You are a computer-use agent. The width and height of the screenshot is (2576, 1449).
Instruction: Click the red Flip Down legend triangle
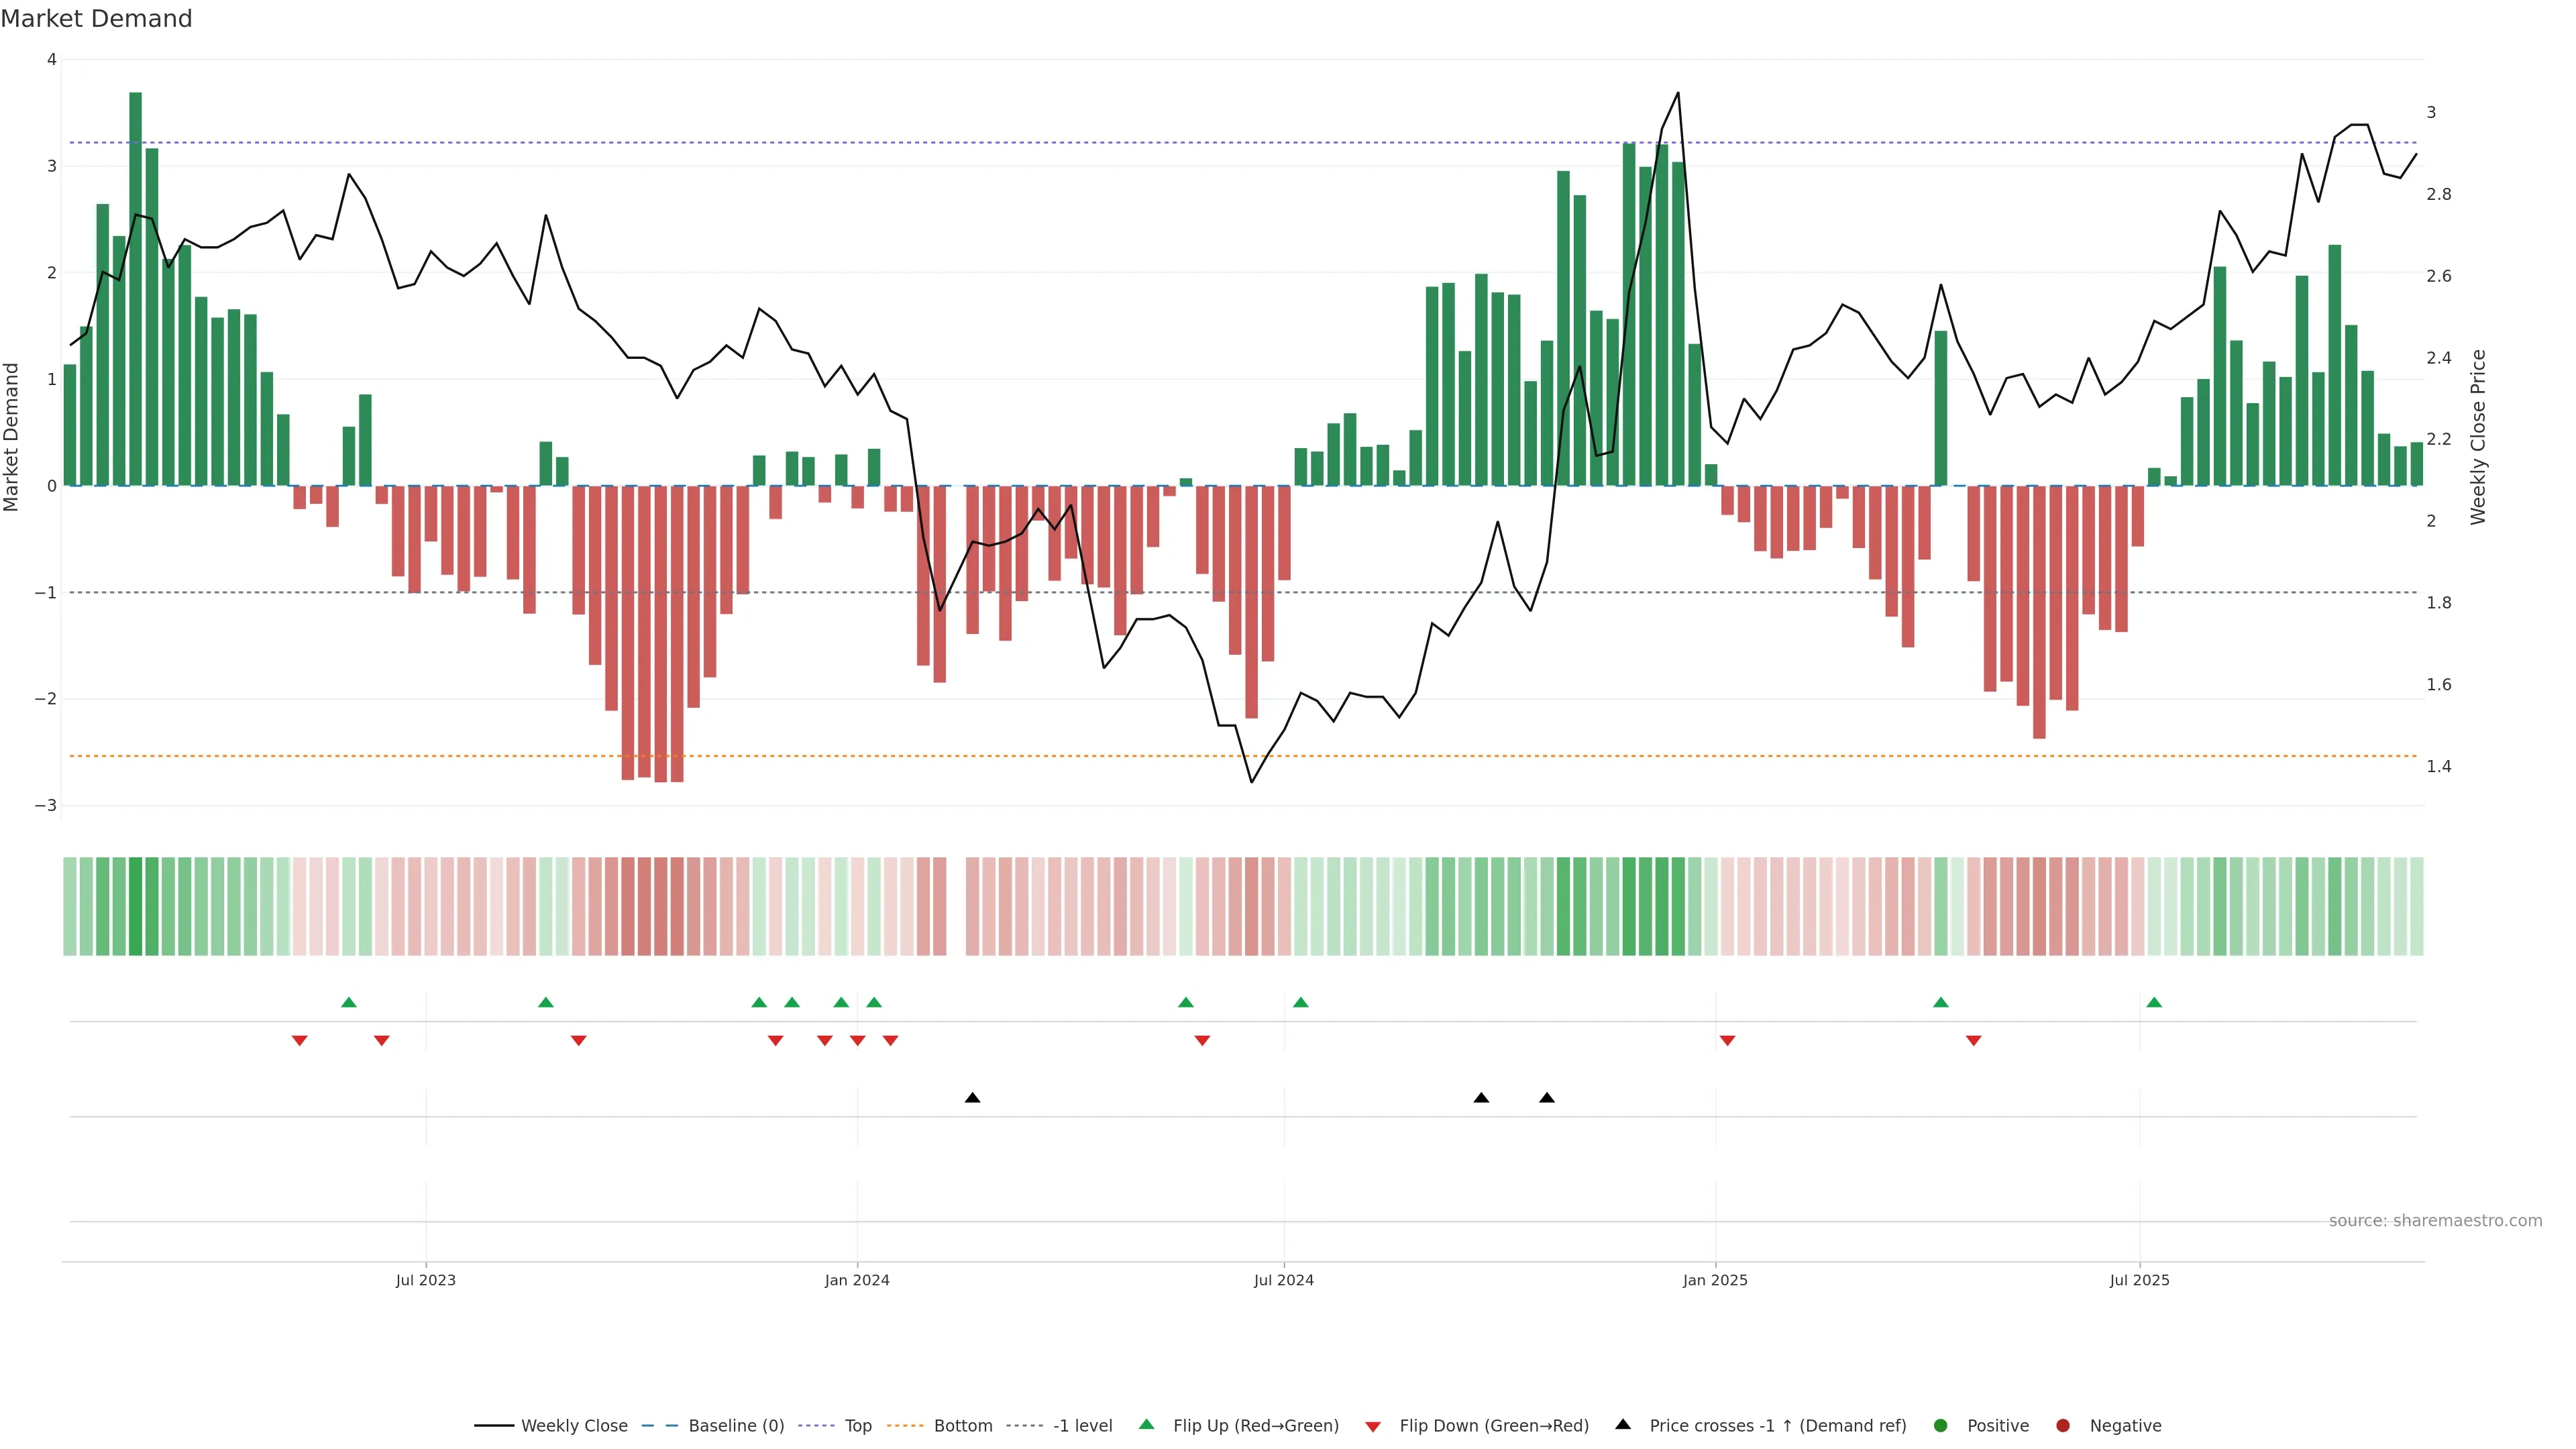point(1372,1426)
